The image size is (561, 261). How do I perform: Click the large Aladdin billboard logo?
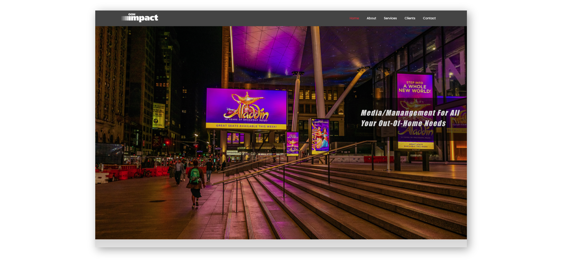click(x=247, y=108)
